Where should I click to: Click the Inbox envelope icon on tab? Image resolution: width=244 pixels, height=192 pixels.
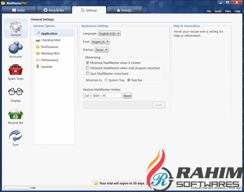click(x=14, y=10)
